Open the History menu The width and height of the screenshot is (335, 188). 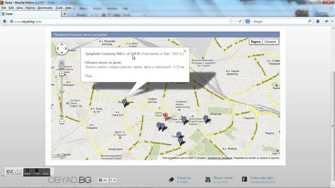click(x=30, y=8)
